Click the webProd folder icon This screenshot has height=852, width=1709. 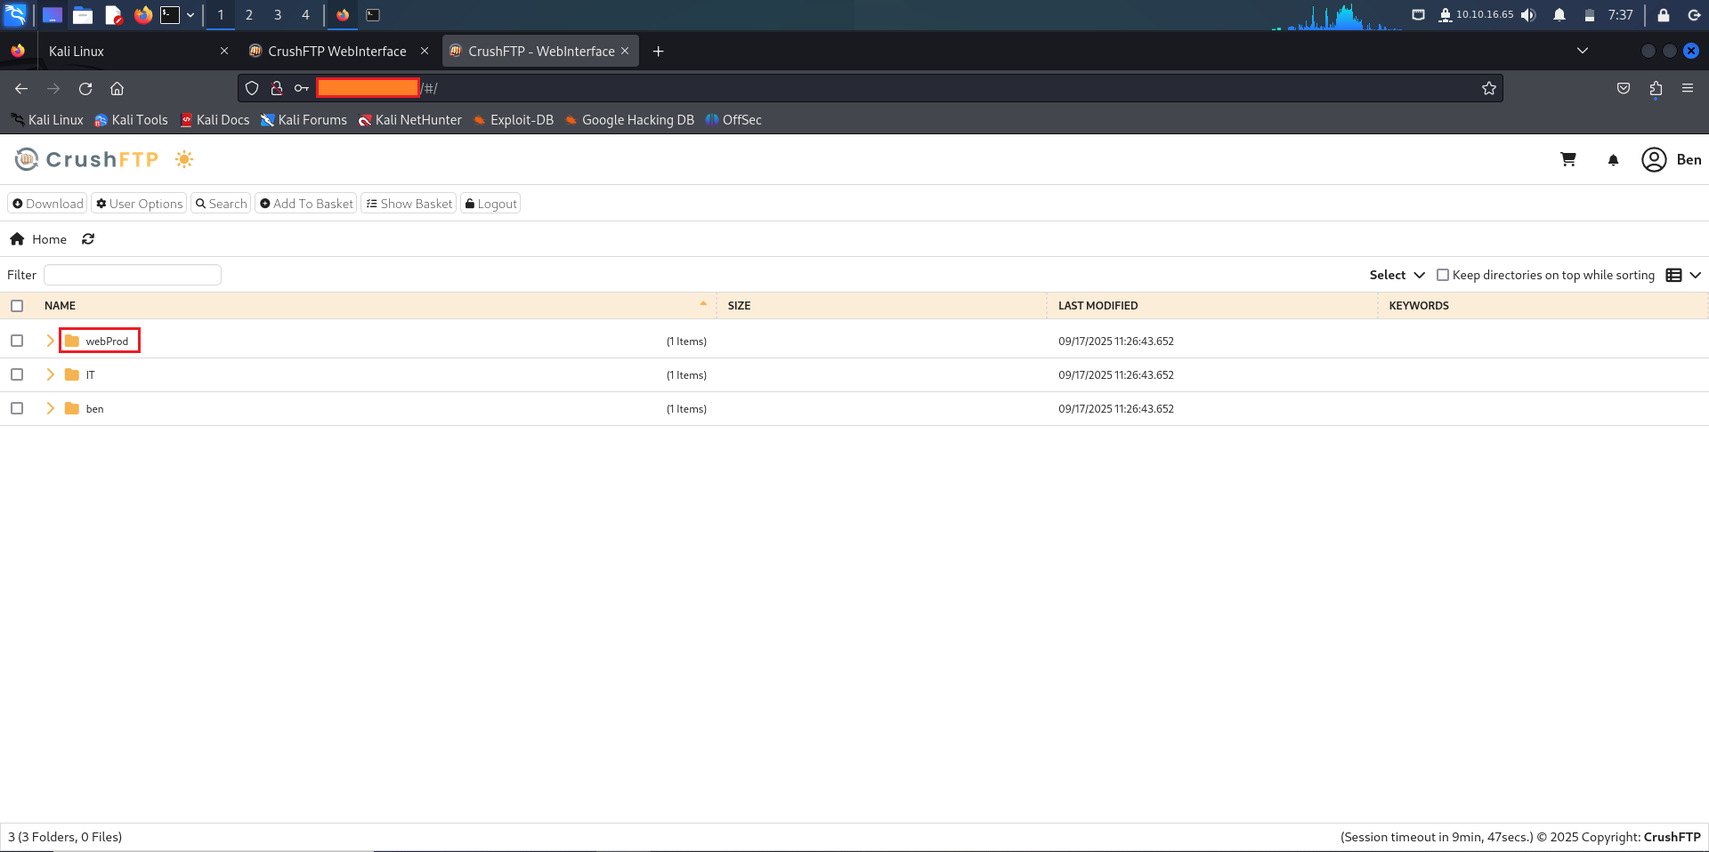(x=72, y=341)
